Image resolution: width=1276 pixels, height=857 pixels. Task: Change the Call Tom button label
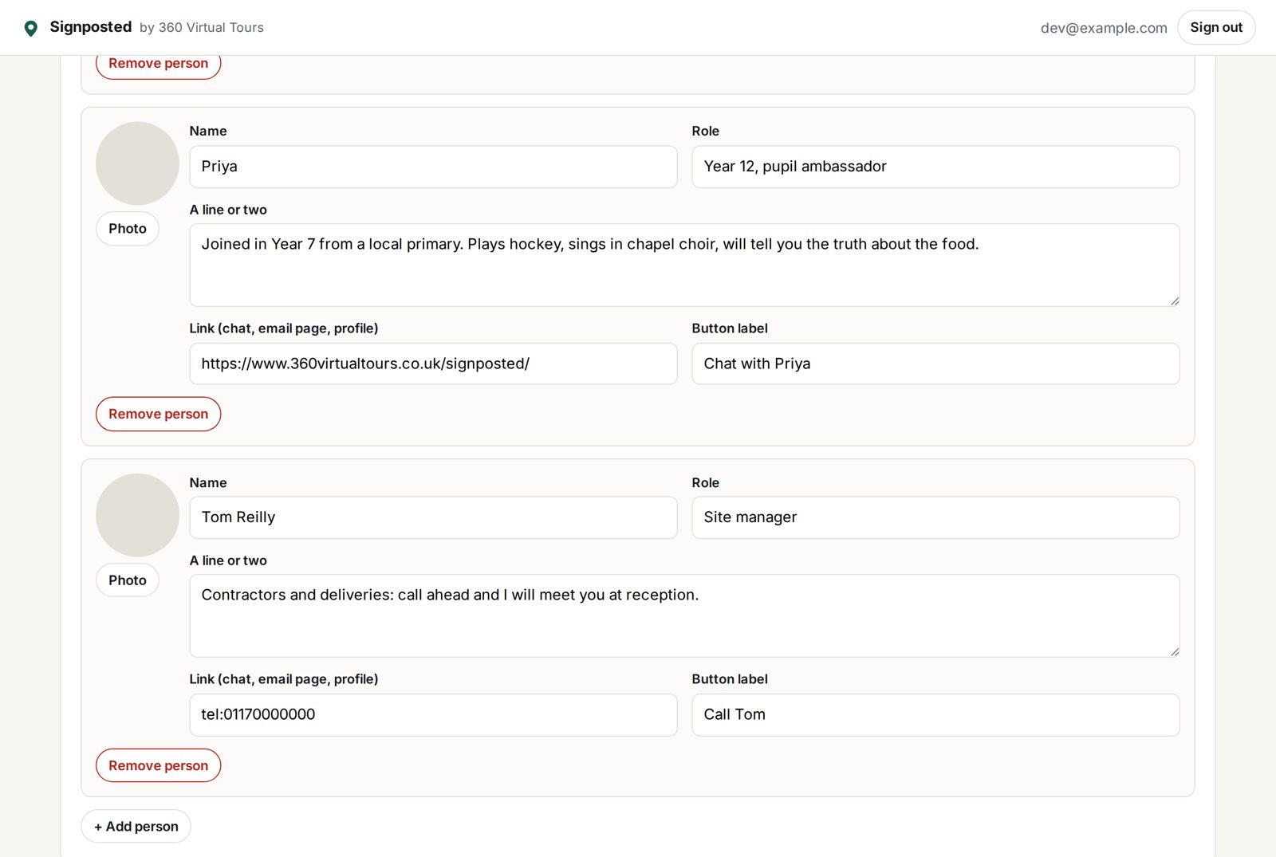[935, 715]
